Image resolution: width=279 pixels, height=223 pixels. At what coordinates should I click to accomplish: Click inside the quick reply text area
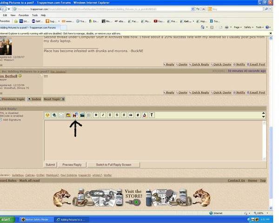tap(153, 139)
